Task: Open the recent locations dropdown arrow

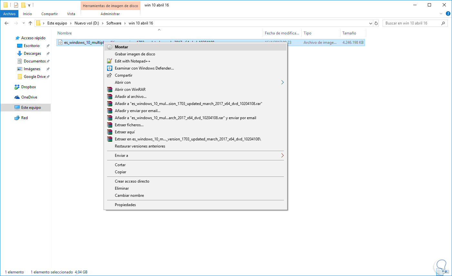Action: 24,23
